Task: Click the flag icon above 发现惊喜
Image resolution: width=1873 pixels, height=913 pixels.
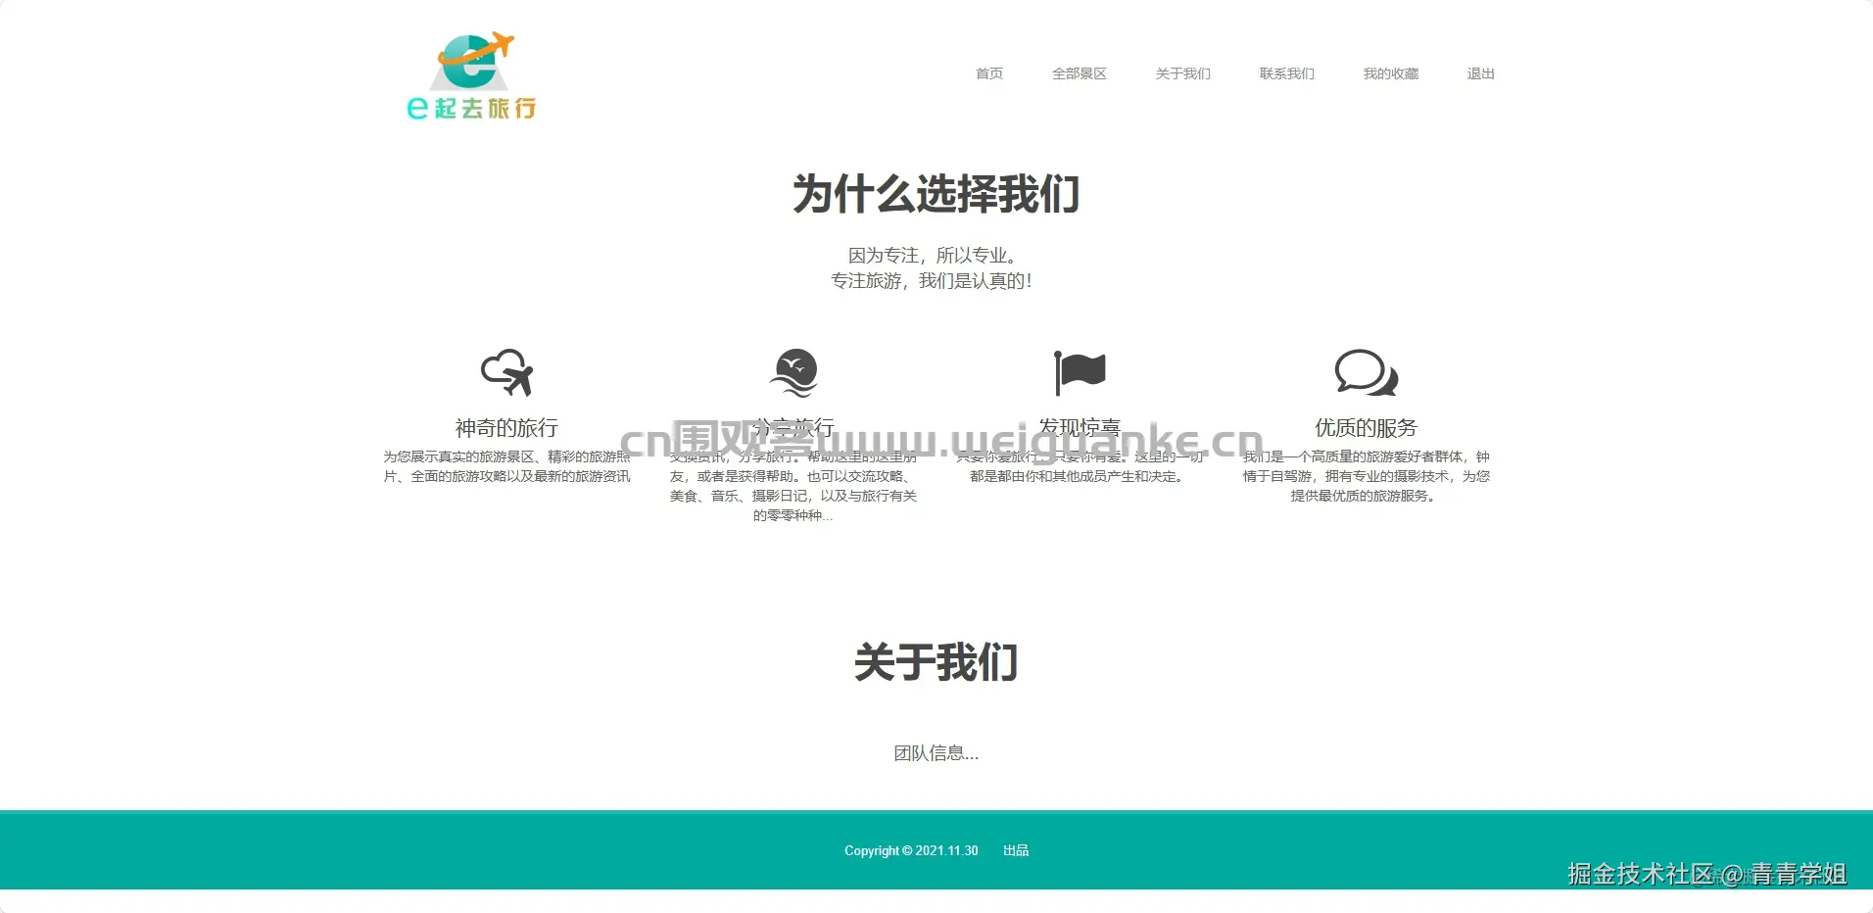Action: pyautogui.click(x=1080, y=372)
